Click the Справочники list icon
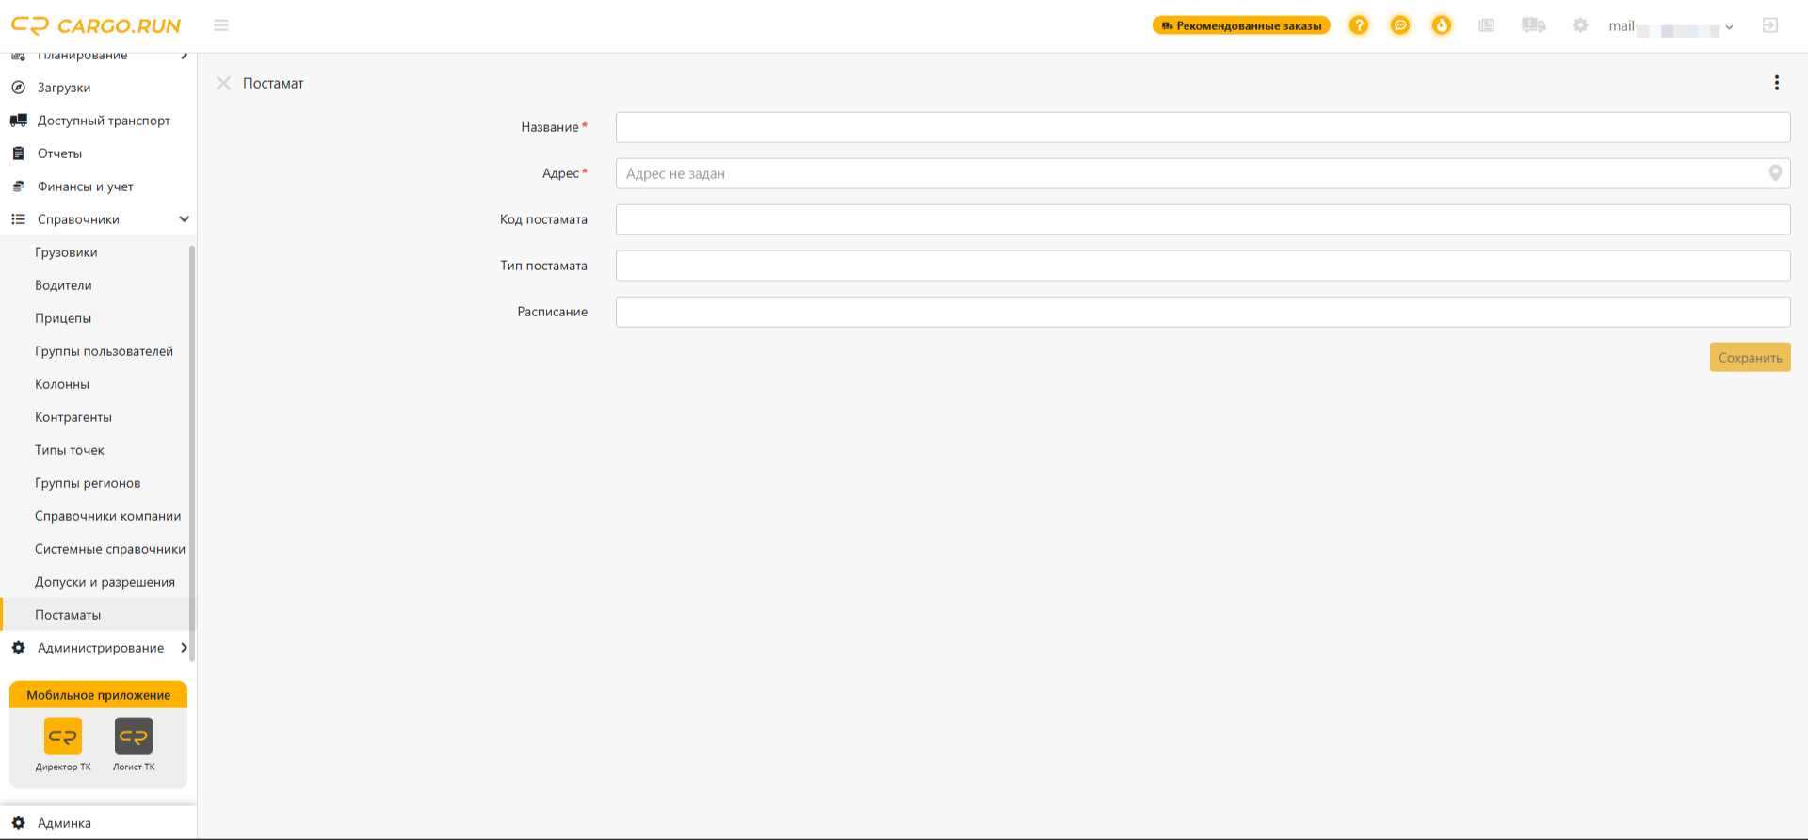The width and height of the screenshot is (1808, 840). coord(18,219)
